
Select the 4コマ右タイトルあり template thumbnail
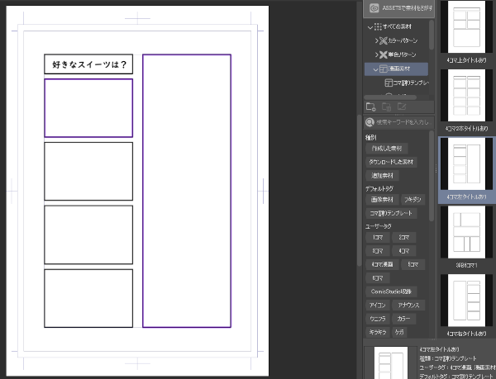[x=466, y=301]
